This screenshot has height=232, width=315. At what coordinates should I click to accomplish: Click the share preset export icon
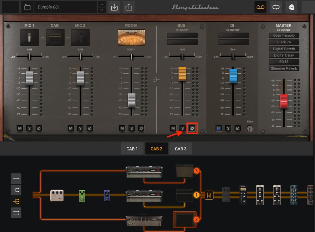[129, 7]
